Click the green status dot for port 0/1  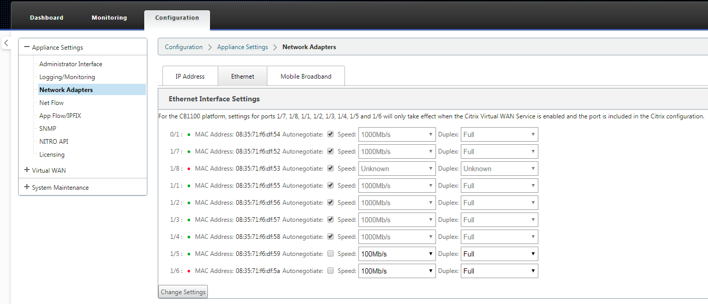[x=189, y=135]
